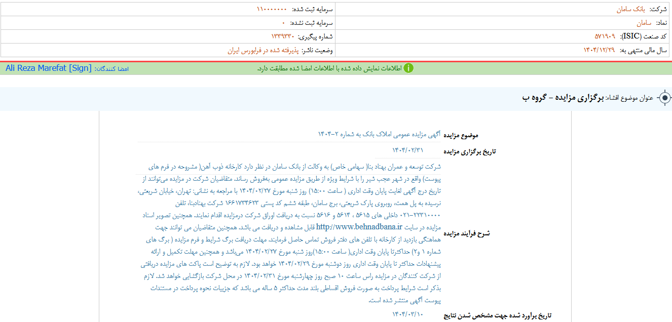The image size is (672, 322).
Task: Click the target icon beside disclosure title
Action: [x=664, y=98]
